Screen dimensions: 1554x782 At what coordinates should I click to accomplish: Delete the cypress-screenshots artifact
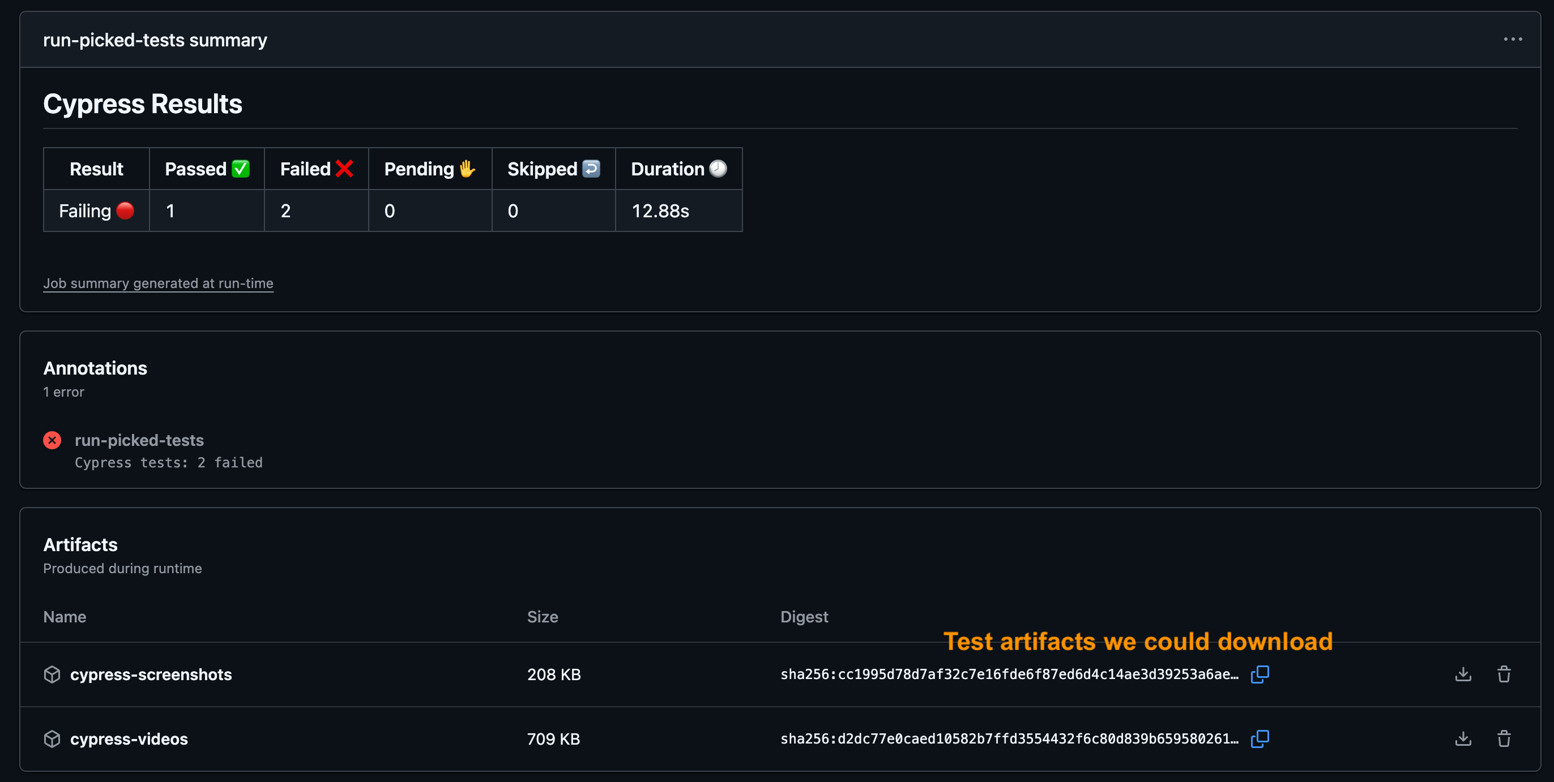point(1504,674)
